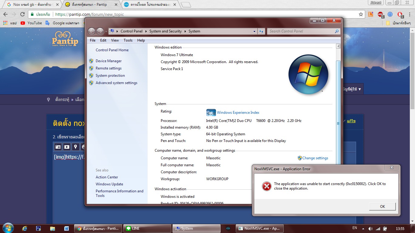Image resolution: width=415 pixels, height=233 pixels.
Task: Click the Control Panel Forward button
Action: (x=100, y=31)
